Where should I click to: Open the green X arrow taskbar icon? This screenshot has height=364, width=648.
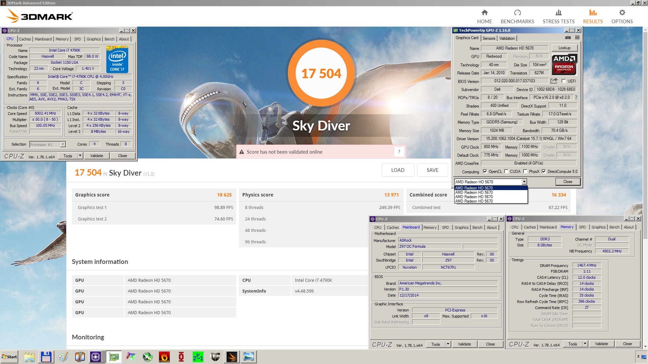[x=147, y=357]
